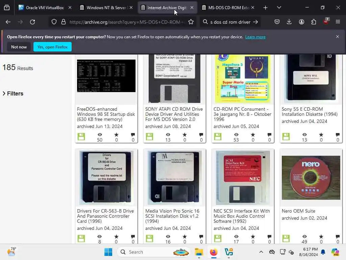Click favorites star on SONY ATAPI card
Viewport: 346px width, 260px height.
coord(185,135)
